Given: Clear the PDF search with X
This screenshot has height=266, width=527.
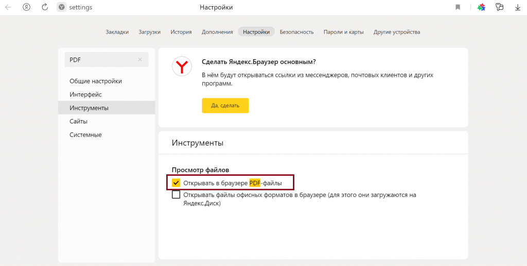Looking at the screenshot, I should coord(140,60).
